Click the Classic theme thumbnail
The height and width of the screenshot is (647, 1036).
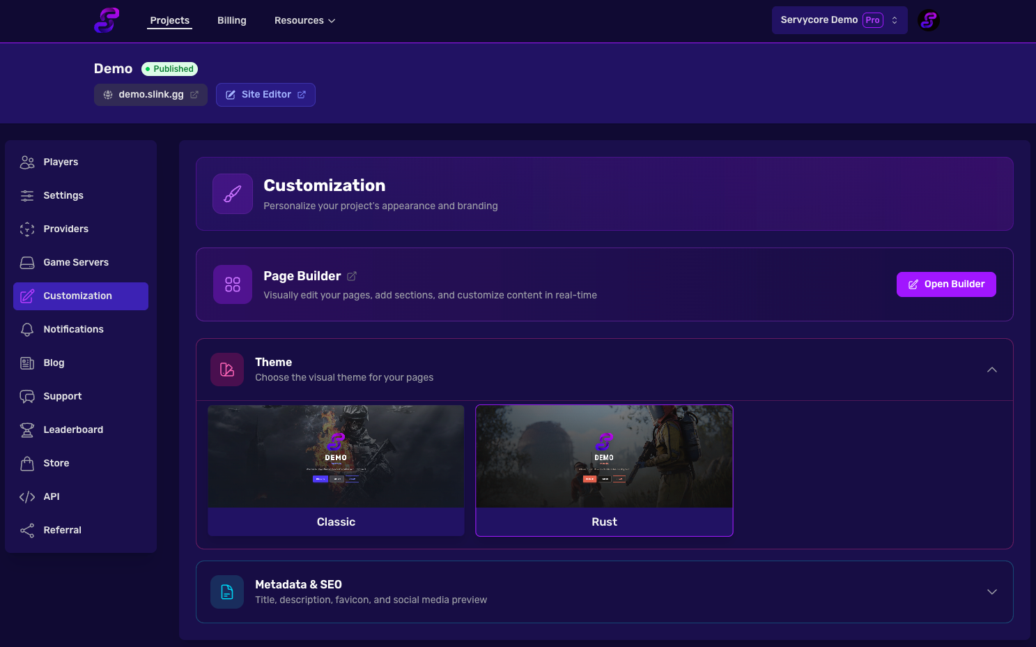(x=336, y=457)
